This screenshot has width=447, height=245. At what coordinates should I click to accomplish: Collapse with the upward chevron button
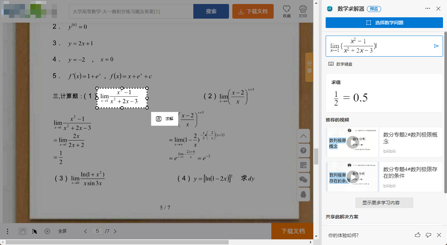pyautogui.click(x=303, y=136)
